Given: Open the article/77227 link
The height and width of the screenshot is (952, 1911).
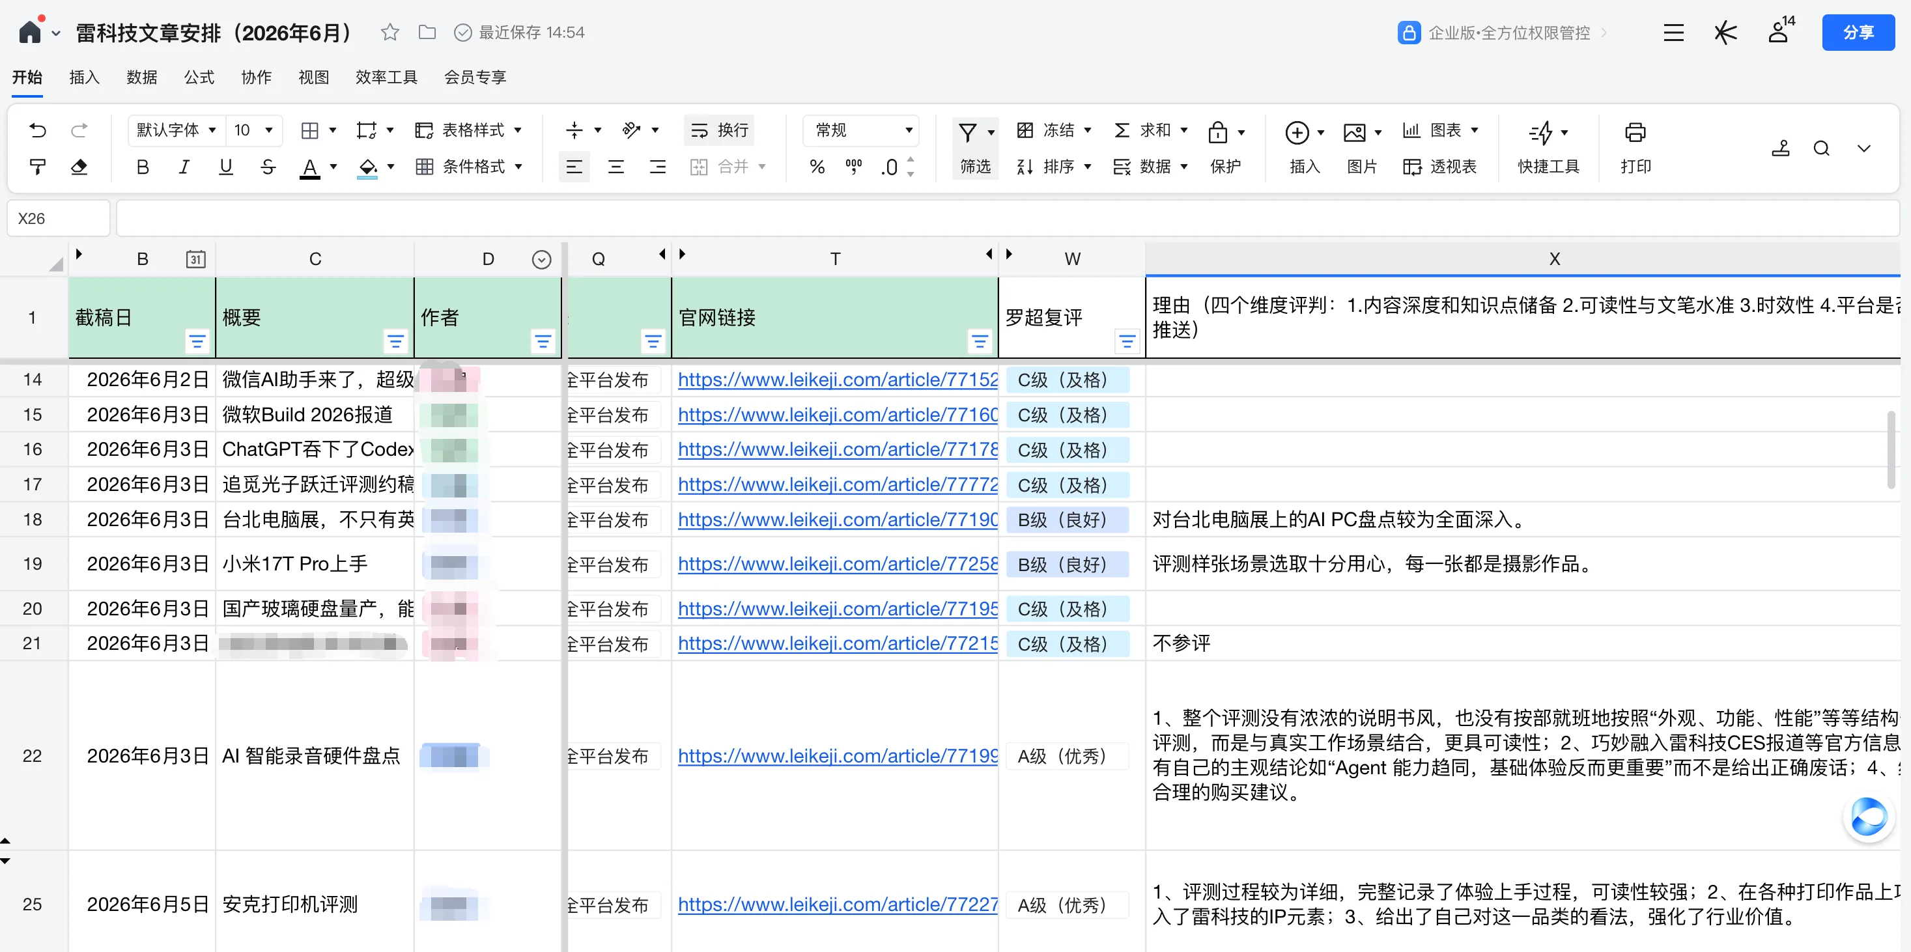Looking at the screenshot, I should (838, 904).
